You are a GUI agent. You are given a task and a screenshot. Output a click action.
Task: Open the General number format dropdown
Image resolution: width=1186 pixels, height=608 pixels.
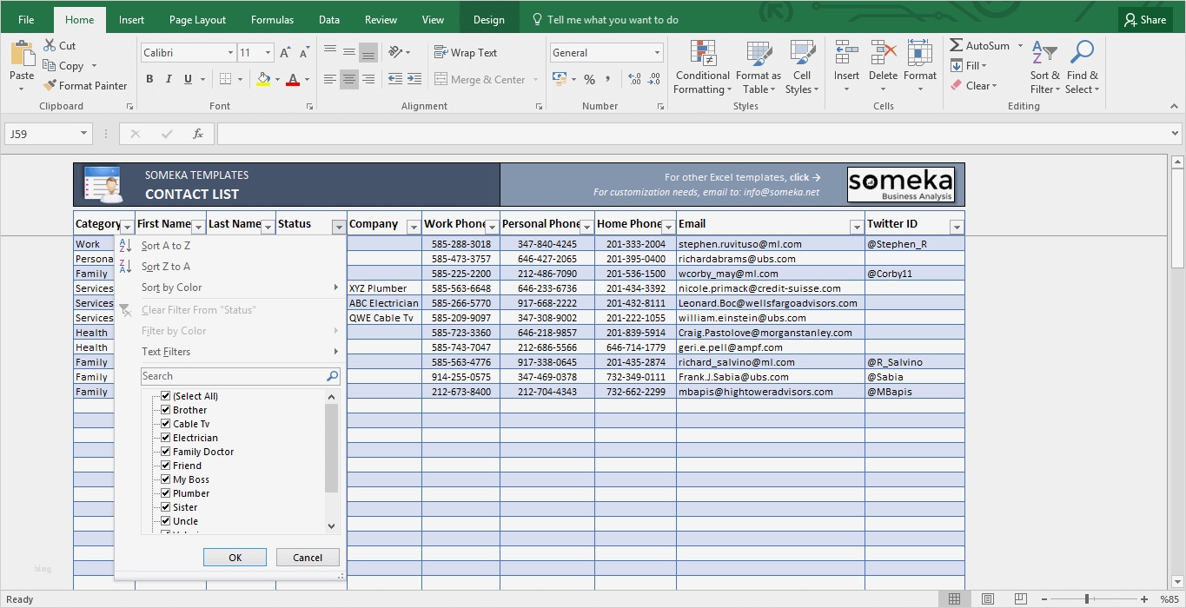click(x=657, y=53)
